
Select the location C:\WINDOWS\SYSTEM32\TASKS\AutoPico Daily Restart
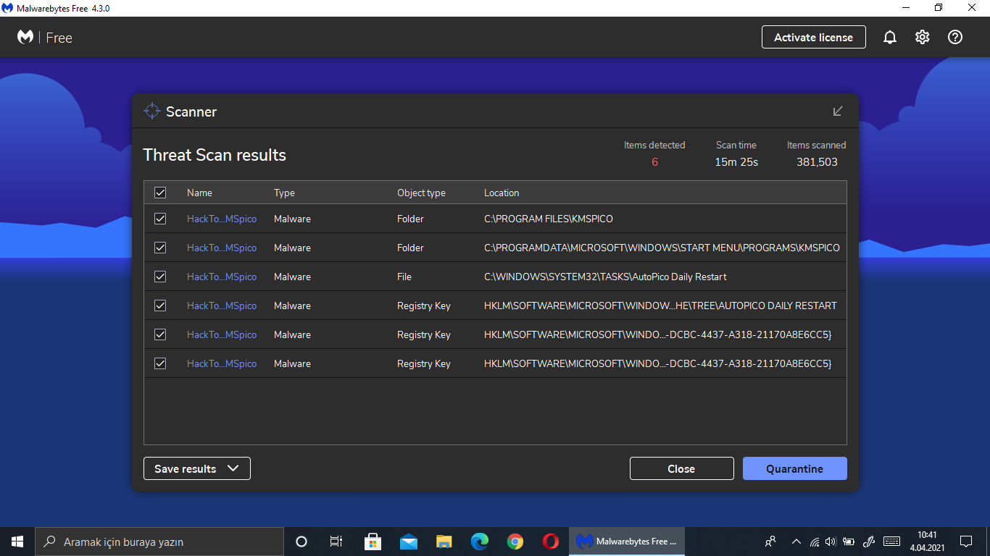tap(605, 277)
